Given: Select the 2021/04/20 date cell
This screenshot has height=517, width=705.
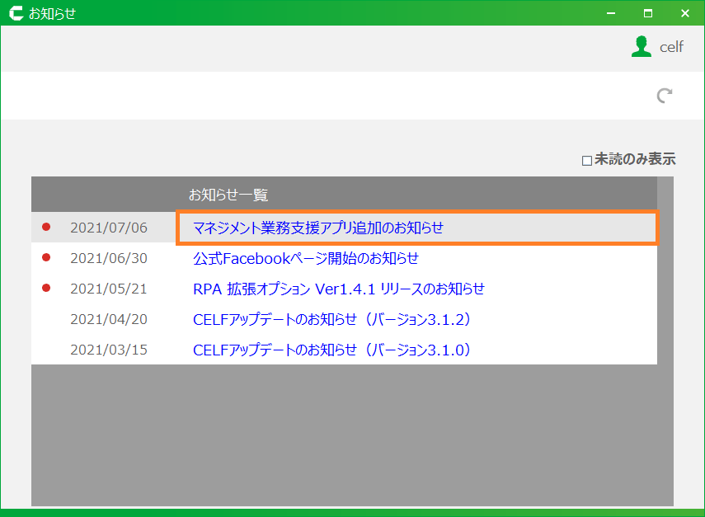Looking at the screenshot, I should [x=109, y=319].
